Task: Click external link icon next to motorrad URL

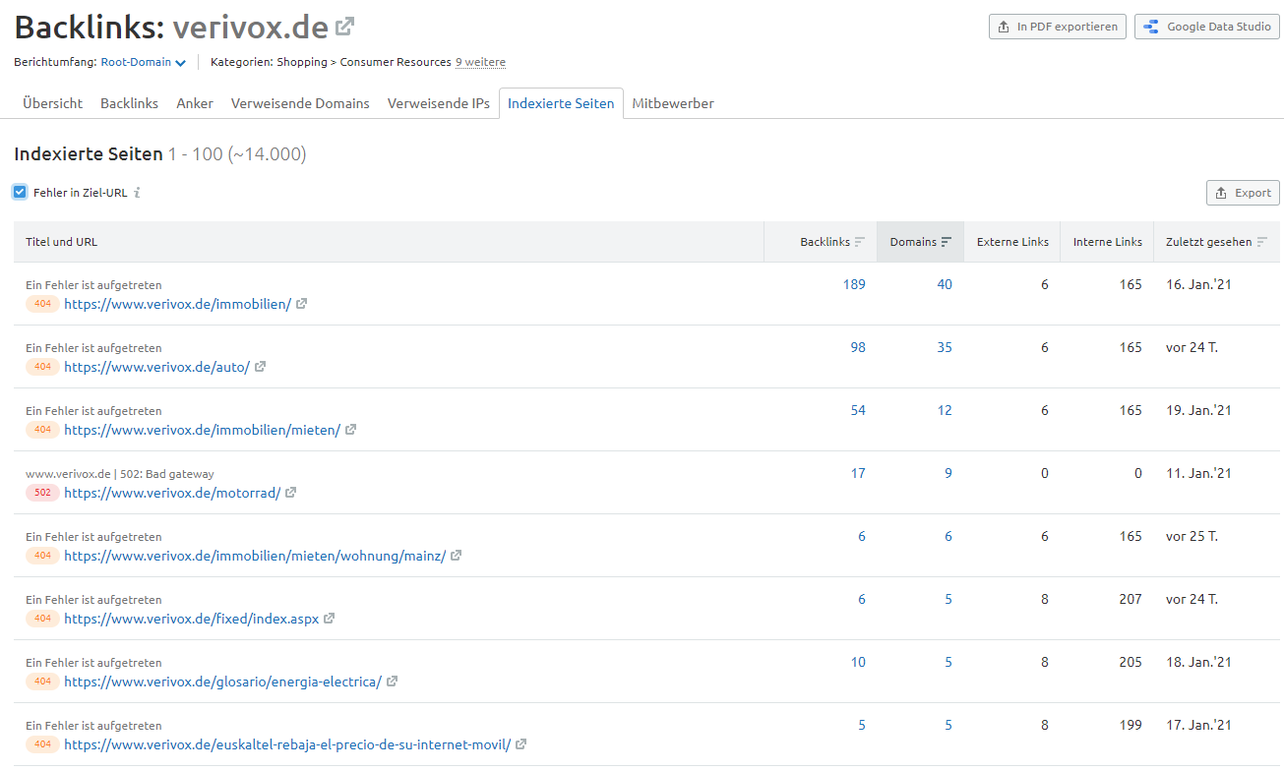Action: tap(290, 493)
